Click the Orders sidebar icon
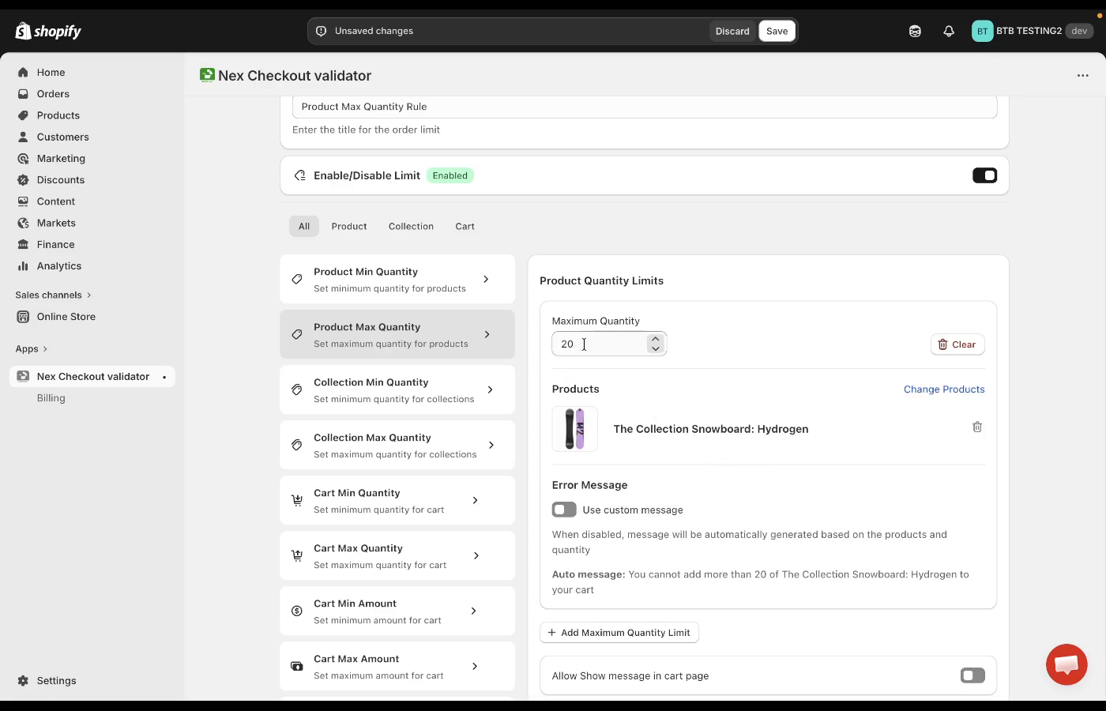 [x=23, y=93]
